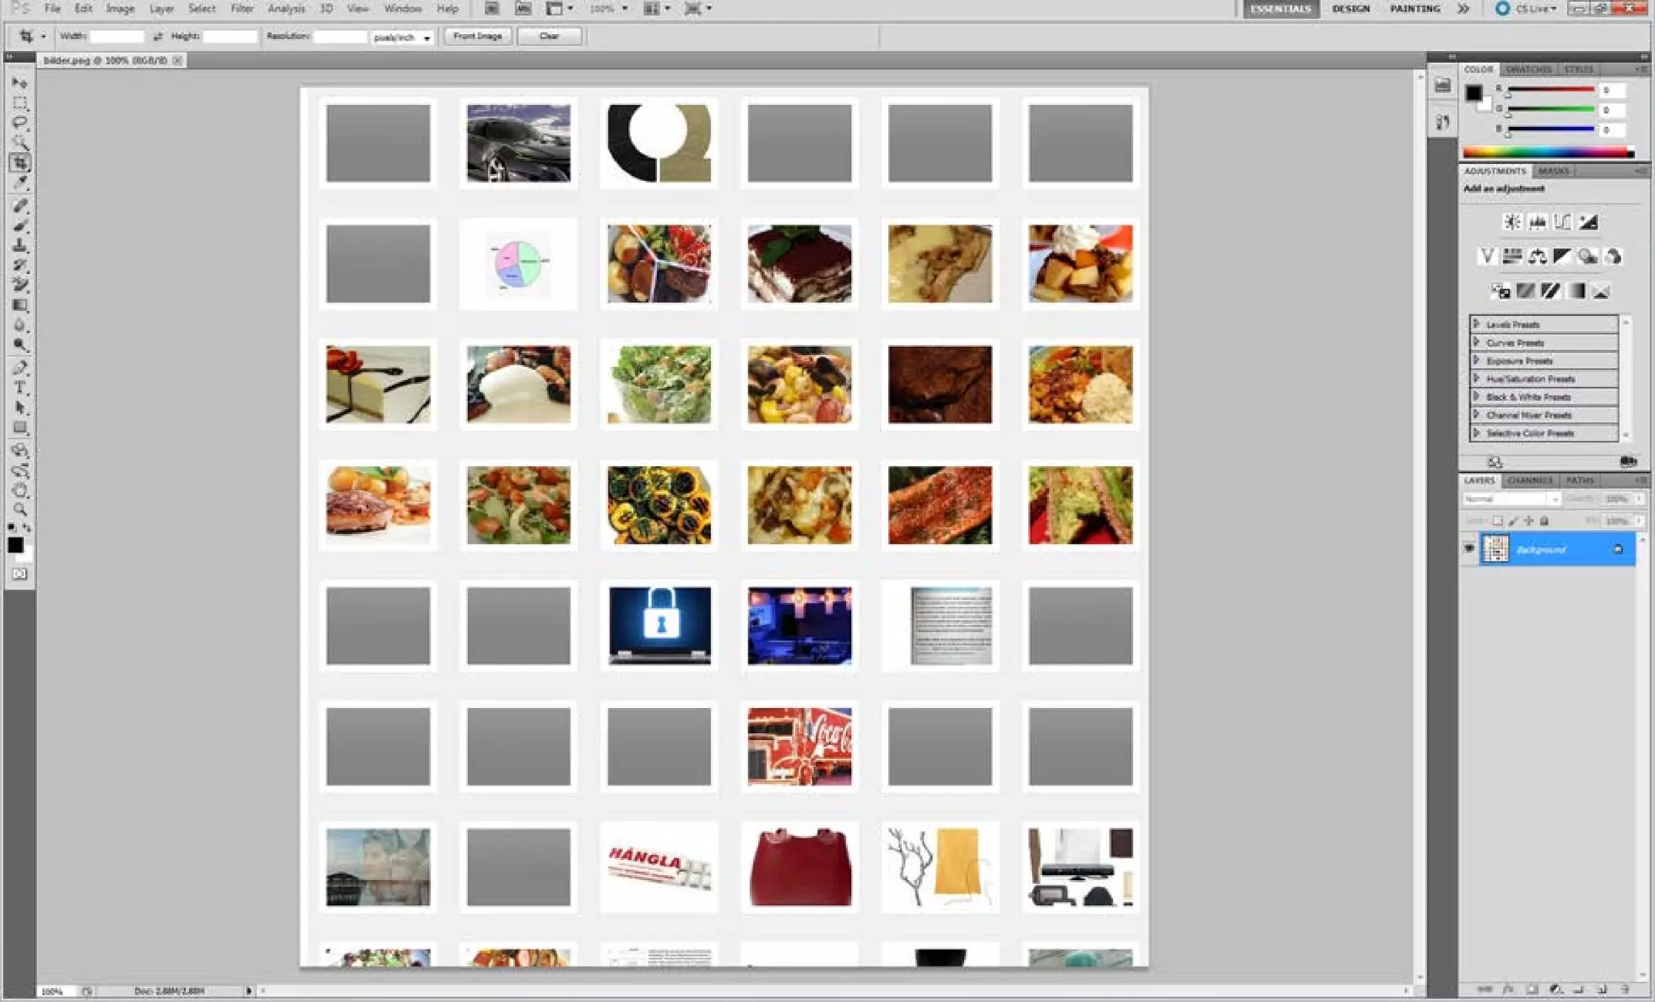Click the Eyedropper tool
Image resolution: width=1655 pixels, height=1002 pixels.
pyautogui.click(x=19, y=183)
